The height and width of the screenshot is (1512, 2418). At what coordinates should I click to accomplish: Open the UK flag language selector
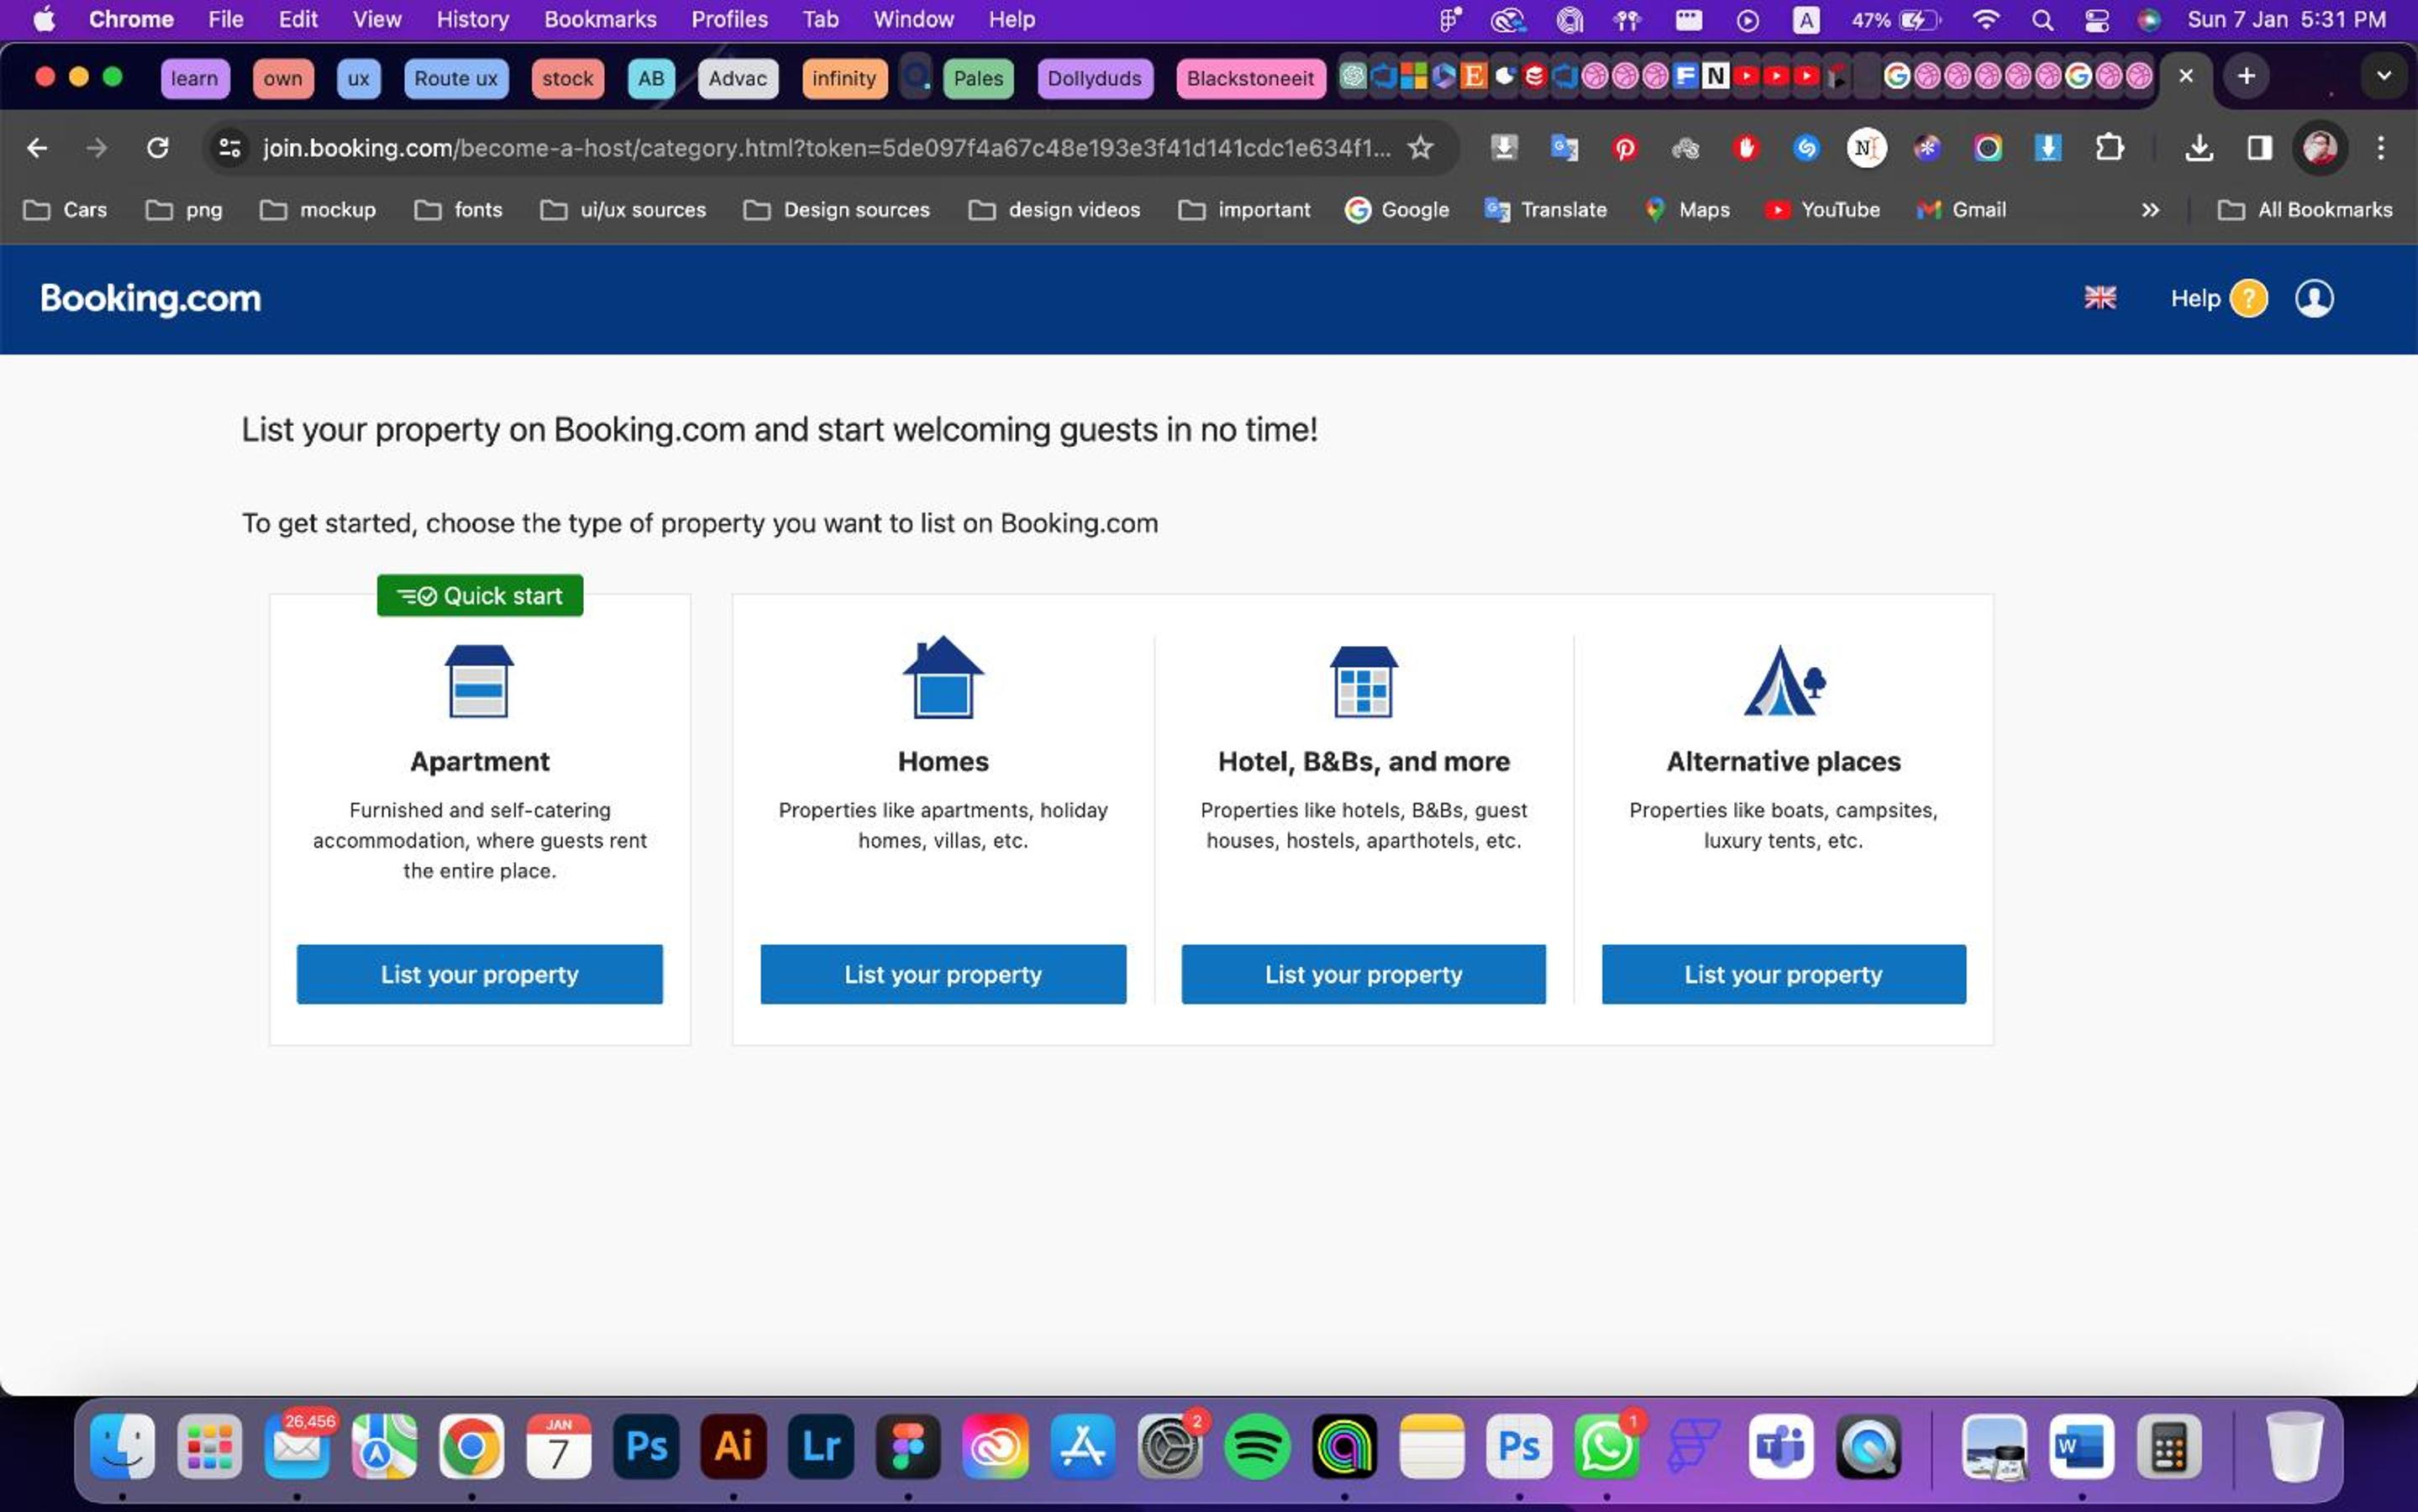[2099, 298]
